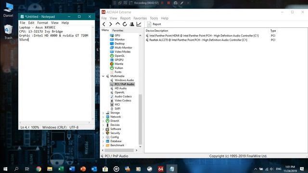This screenshot has width=308, height=173.
Task: Select Windows Audio tree item
Action: (124, 80)
